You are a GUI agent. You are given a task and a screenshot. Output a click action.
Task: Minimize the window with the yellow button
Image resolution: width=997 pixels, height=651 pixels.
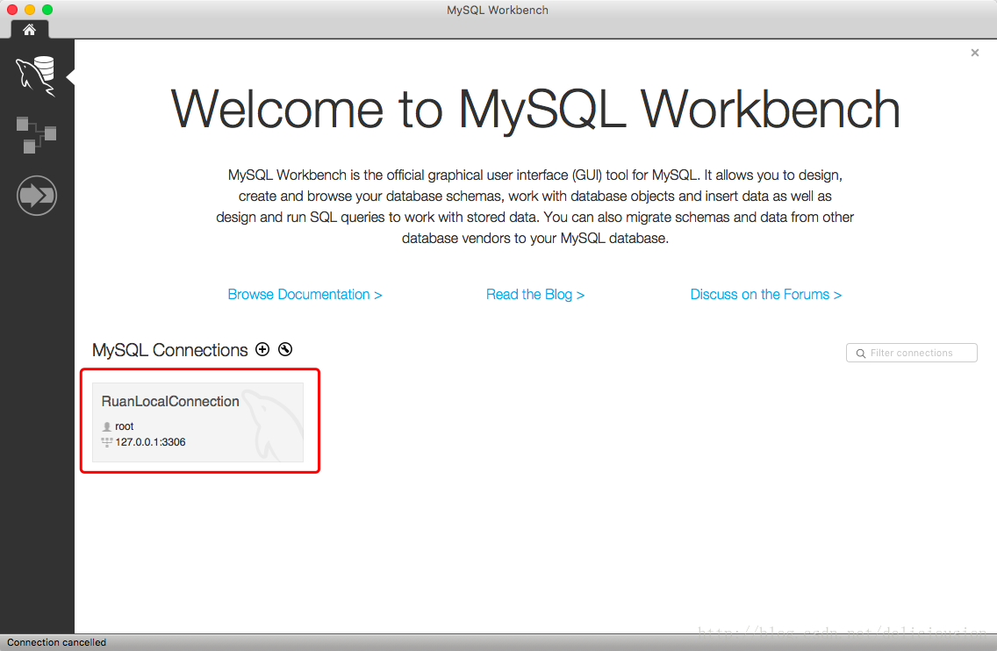click(30, 10)
